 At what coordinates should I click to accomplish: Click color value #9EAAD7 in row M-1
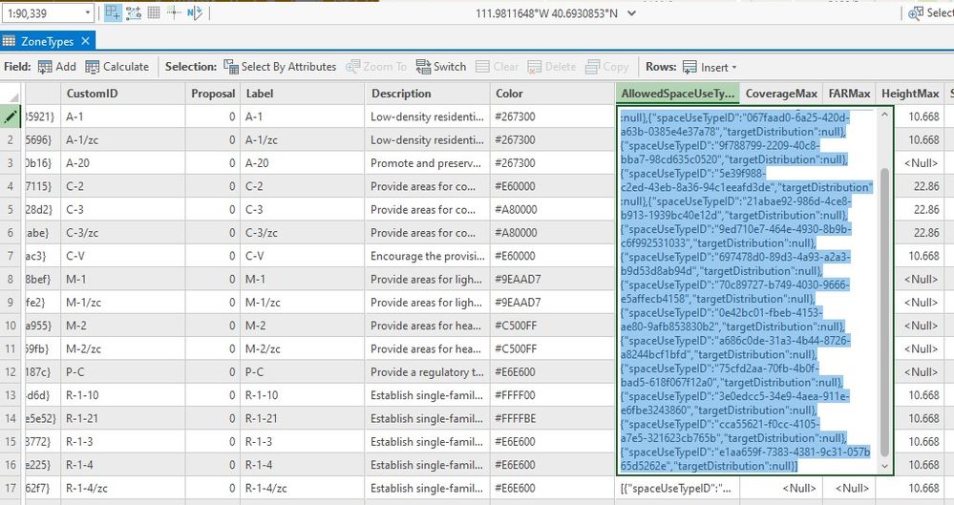pos(552,280)
